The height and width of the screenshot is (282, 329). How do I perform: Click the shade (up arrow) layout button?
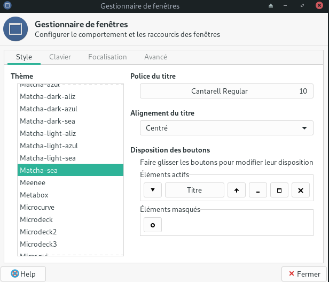point(236,190)
